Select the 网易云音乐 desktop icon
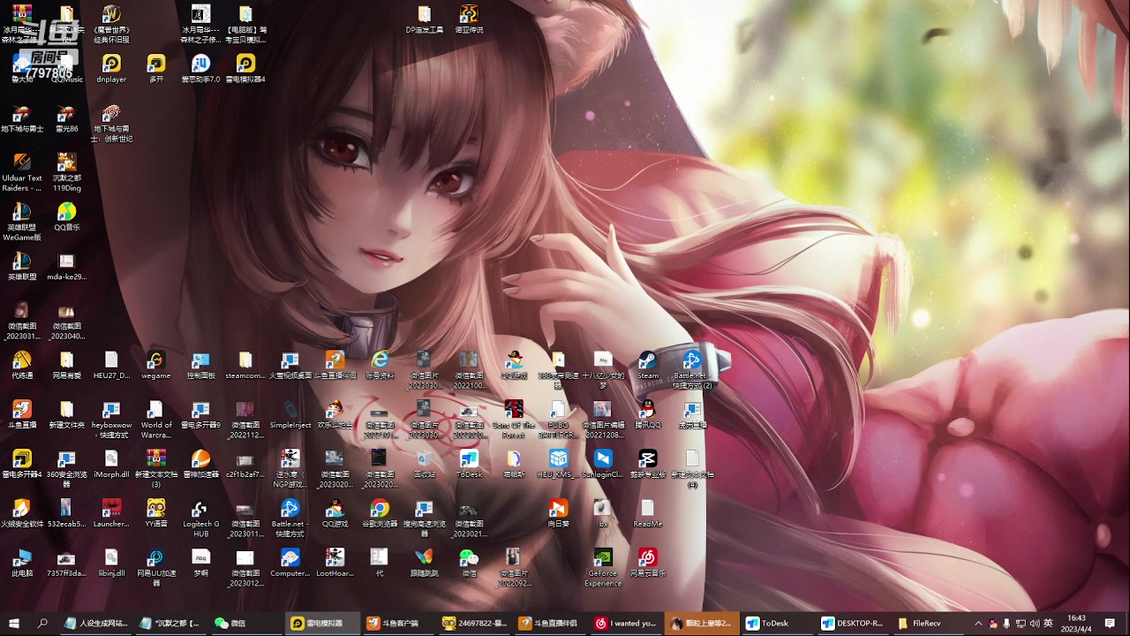This screenshot has height=636, width=1130. pos(648,563)
